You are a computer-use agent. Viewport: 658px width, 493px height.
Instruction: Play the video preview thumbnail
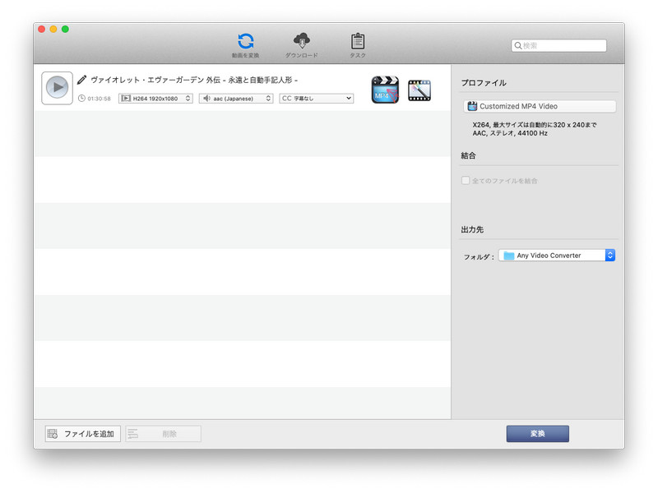click(57, 88)
